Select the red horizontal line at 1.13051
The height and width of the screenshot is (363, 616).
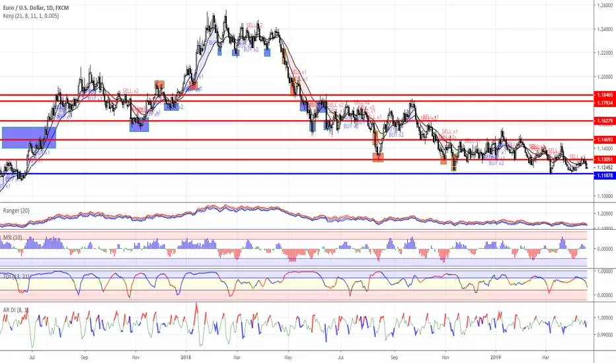click(297, 159)
